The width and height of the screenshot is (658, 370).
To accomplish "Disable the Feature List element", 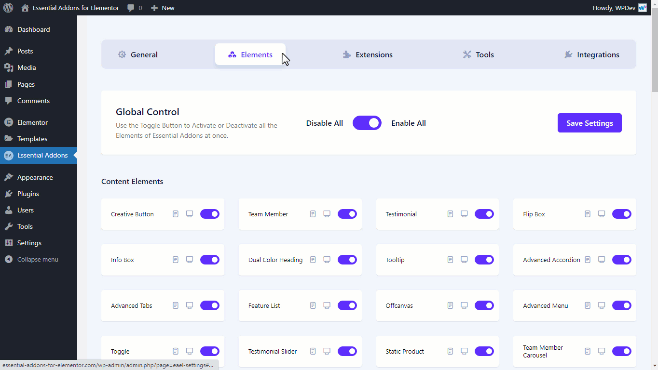I will click(x=347, y=305).
